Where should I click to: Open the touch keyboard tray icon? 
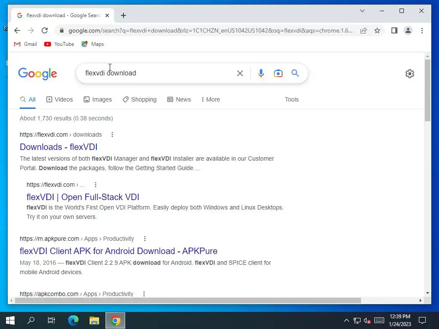(x=379, y=320)
